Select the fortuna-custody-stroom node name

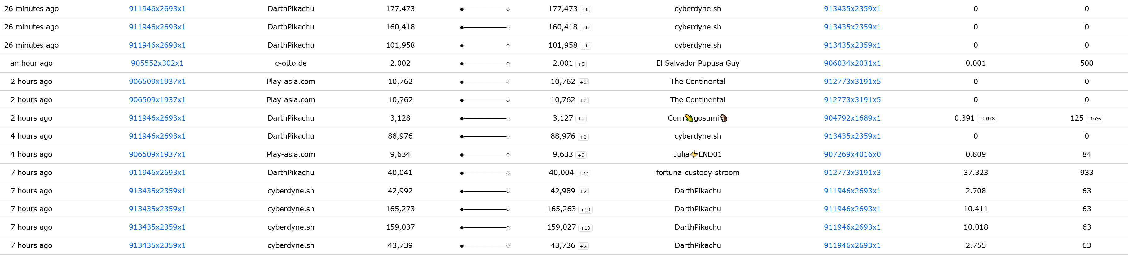tap(697, 172)
